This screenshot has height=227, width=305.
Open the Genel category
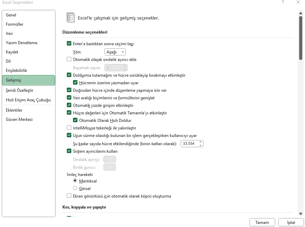pyautogui.click(x=28, y=15)
